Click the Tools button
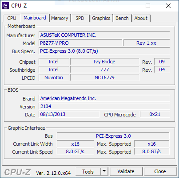Image resolution: width=179 pixels, height=178 pixels. (88, 171)
